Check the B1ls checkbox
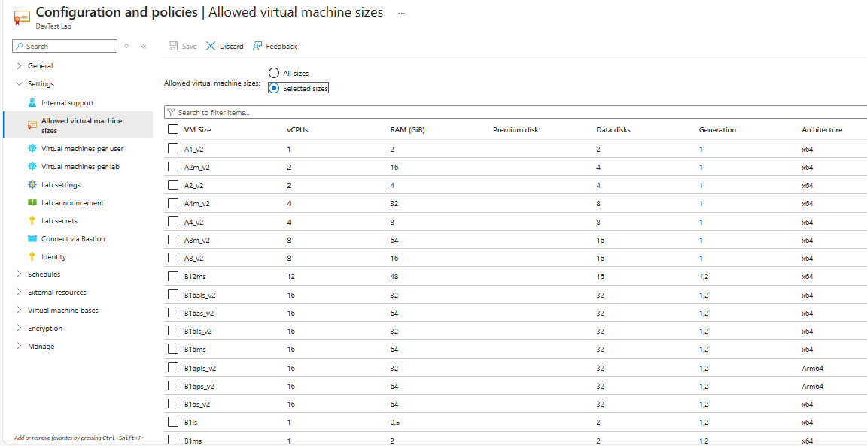The width and height of the screenshot is (867, 446). point(173,422)
